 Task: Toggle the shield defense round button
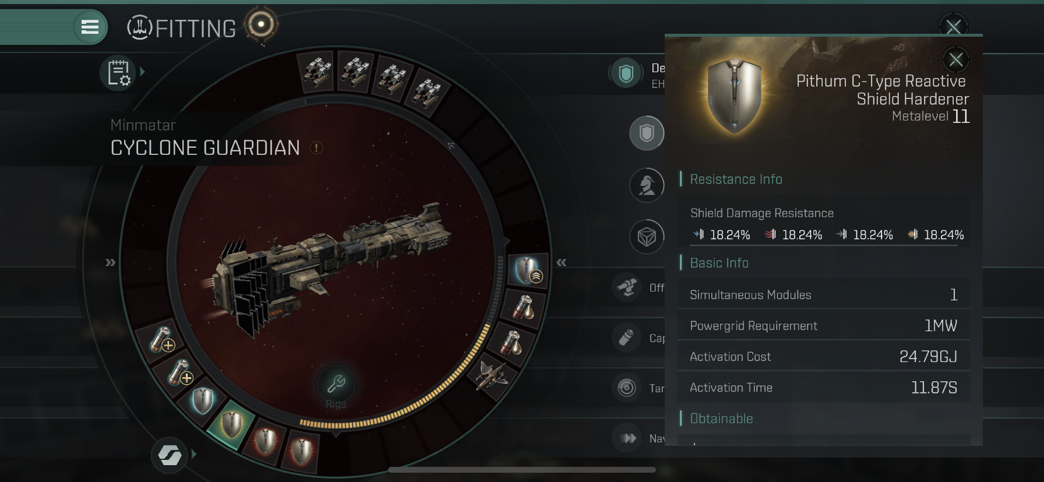[x=647, y=133]
